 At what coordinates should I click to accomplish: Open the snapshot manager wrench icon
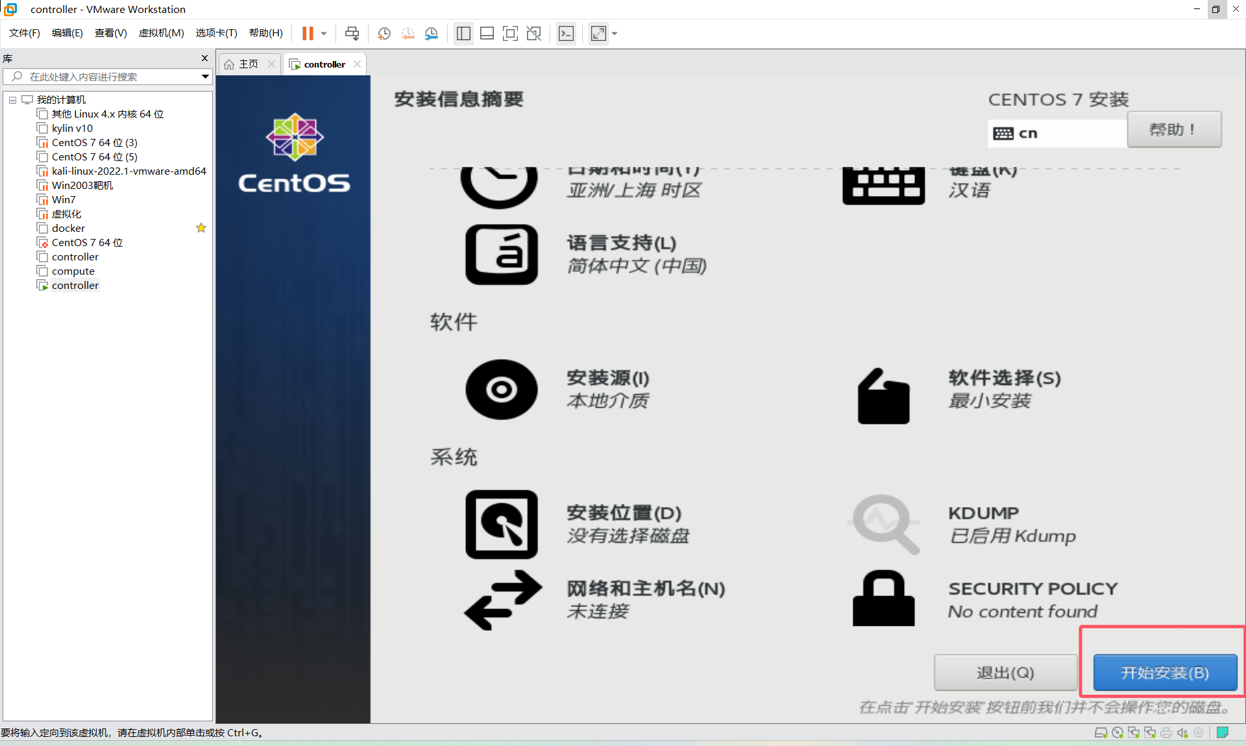(x=432, y=33)
